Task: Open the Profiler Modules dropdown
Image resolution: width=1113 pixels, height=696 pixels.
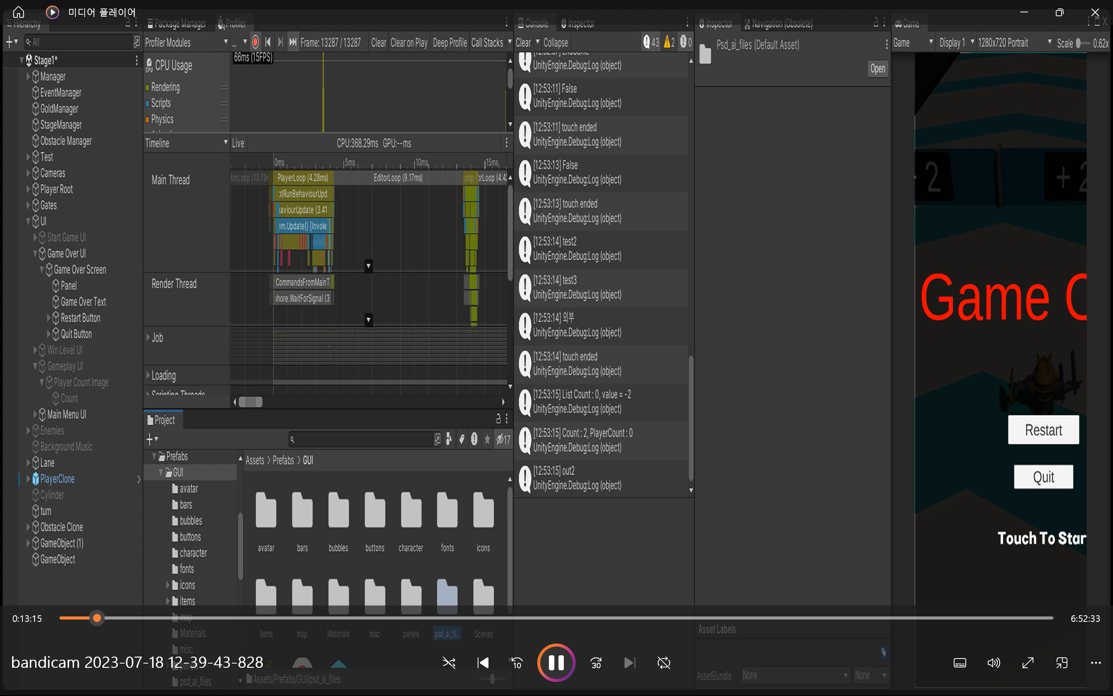Action: click(x=187, y=43)
